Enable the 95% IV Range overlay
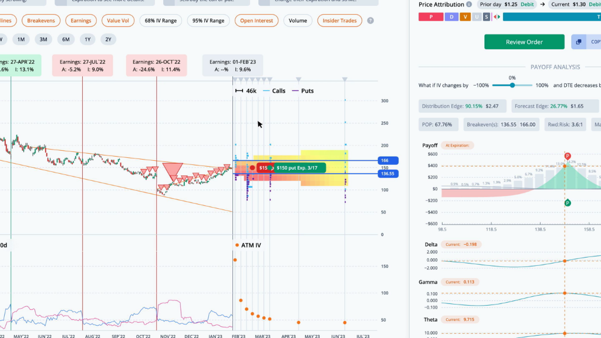The image size is (601, 338). tap(208, 21)
